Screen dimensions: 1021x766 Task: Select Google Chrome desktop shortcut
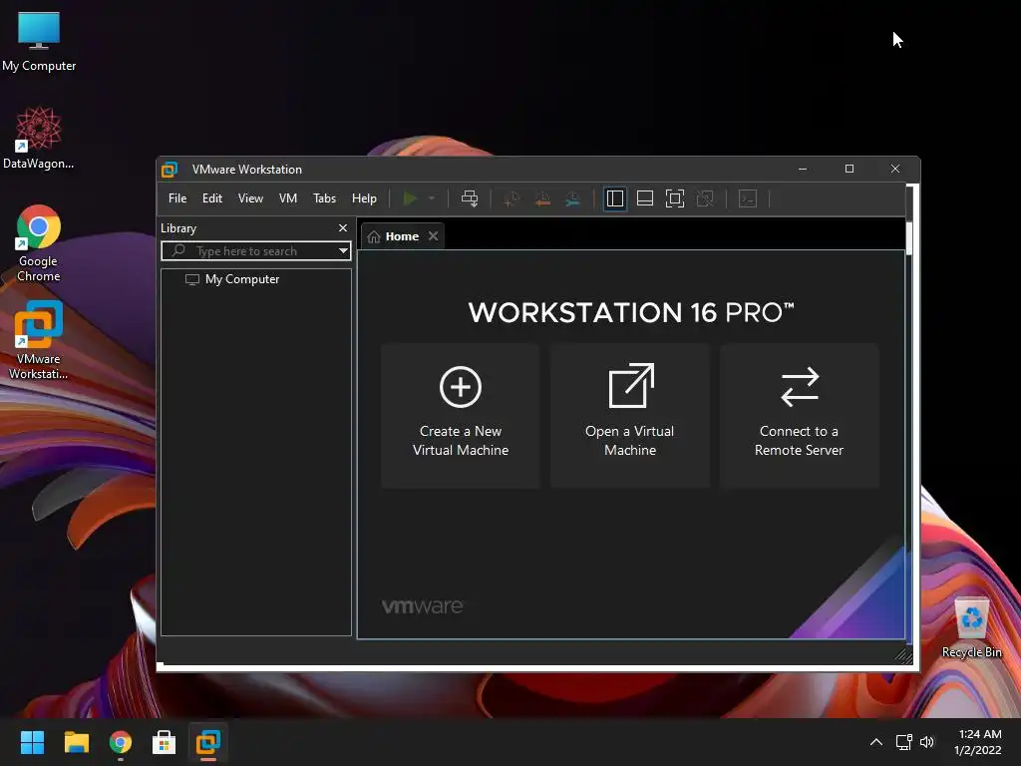coord(39,243)
